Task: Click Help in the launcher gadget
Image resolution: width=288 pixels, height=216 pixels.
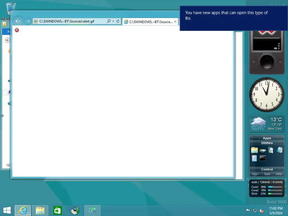Action: coord(279,174)
